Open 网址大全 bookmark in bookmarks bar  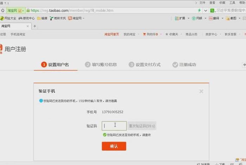coord(8,18)
